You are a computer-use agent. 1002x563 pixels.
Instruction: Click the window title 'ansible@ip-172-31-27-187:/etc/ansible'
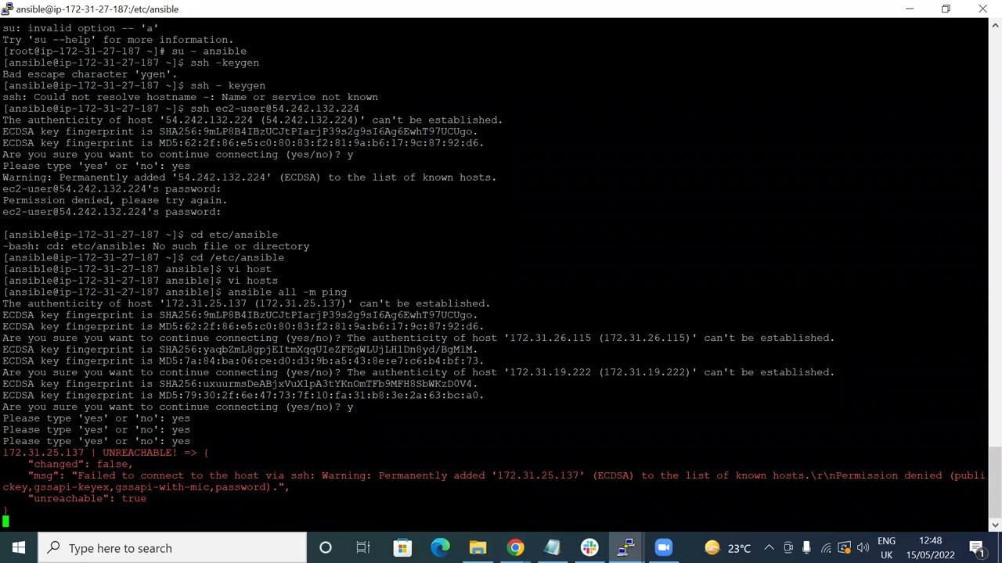[97, 9]
